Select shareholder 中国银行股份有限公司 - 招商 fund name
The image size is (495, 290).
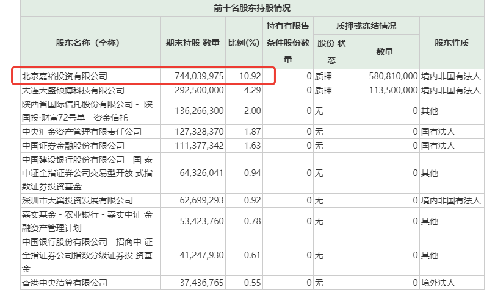click(x=87, y=255)
